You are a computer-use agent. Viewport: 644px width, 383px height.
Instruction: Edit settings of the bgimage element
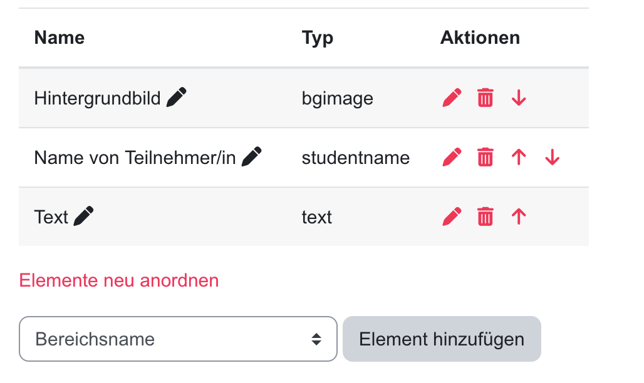pos(451,98)
